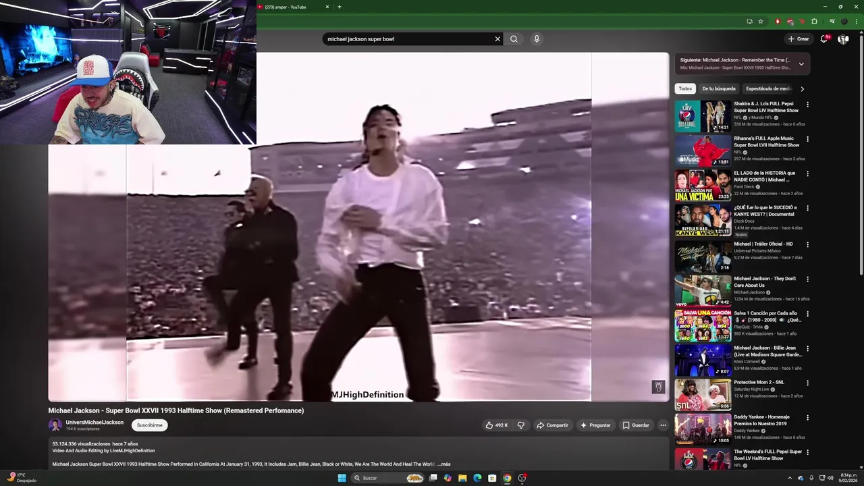Open options for KANYE WEST documental video
The width and height of the screenshot is (864, 486).
coord(807,209)
